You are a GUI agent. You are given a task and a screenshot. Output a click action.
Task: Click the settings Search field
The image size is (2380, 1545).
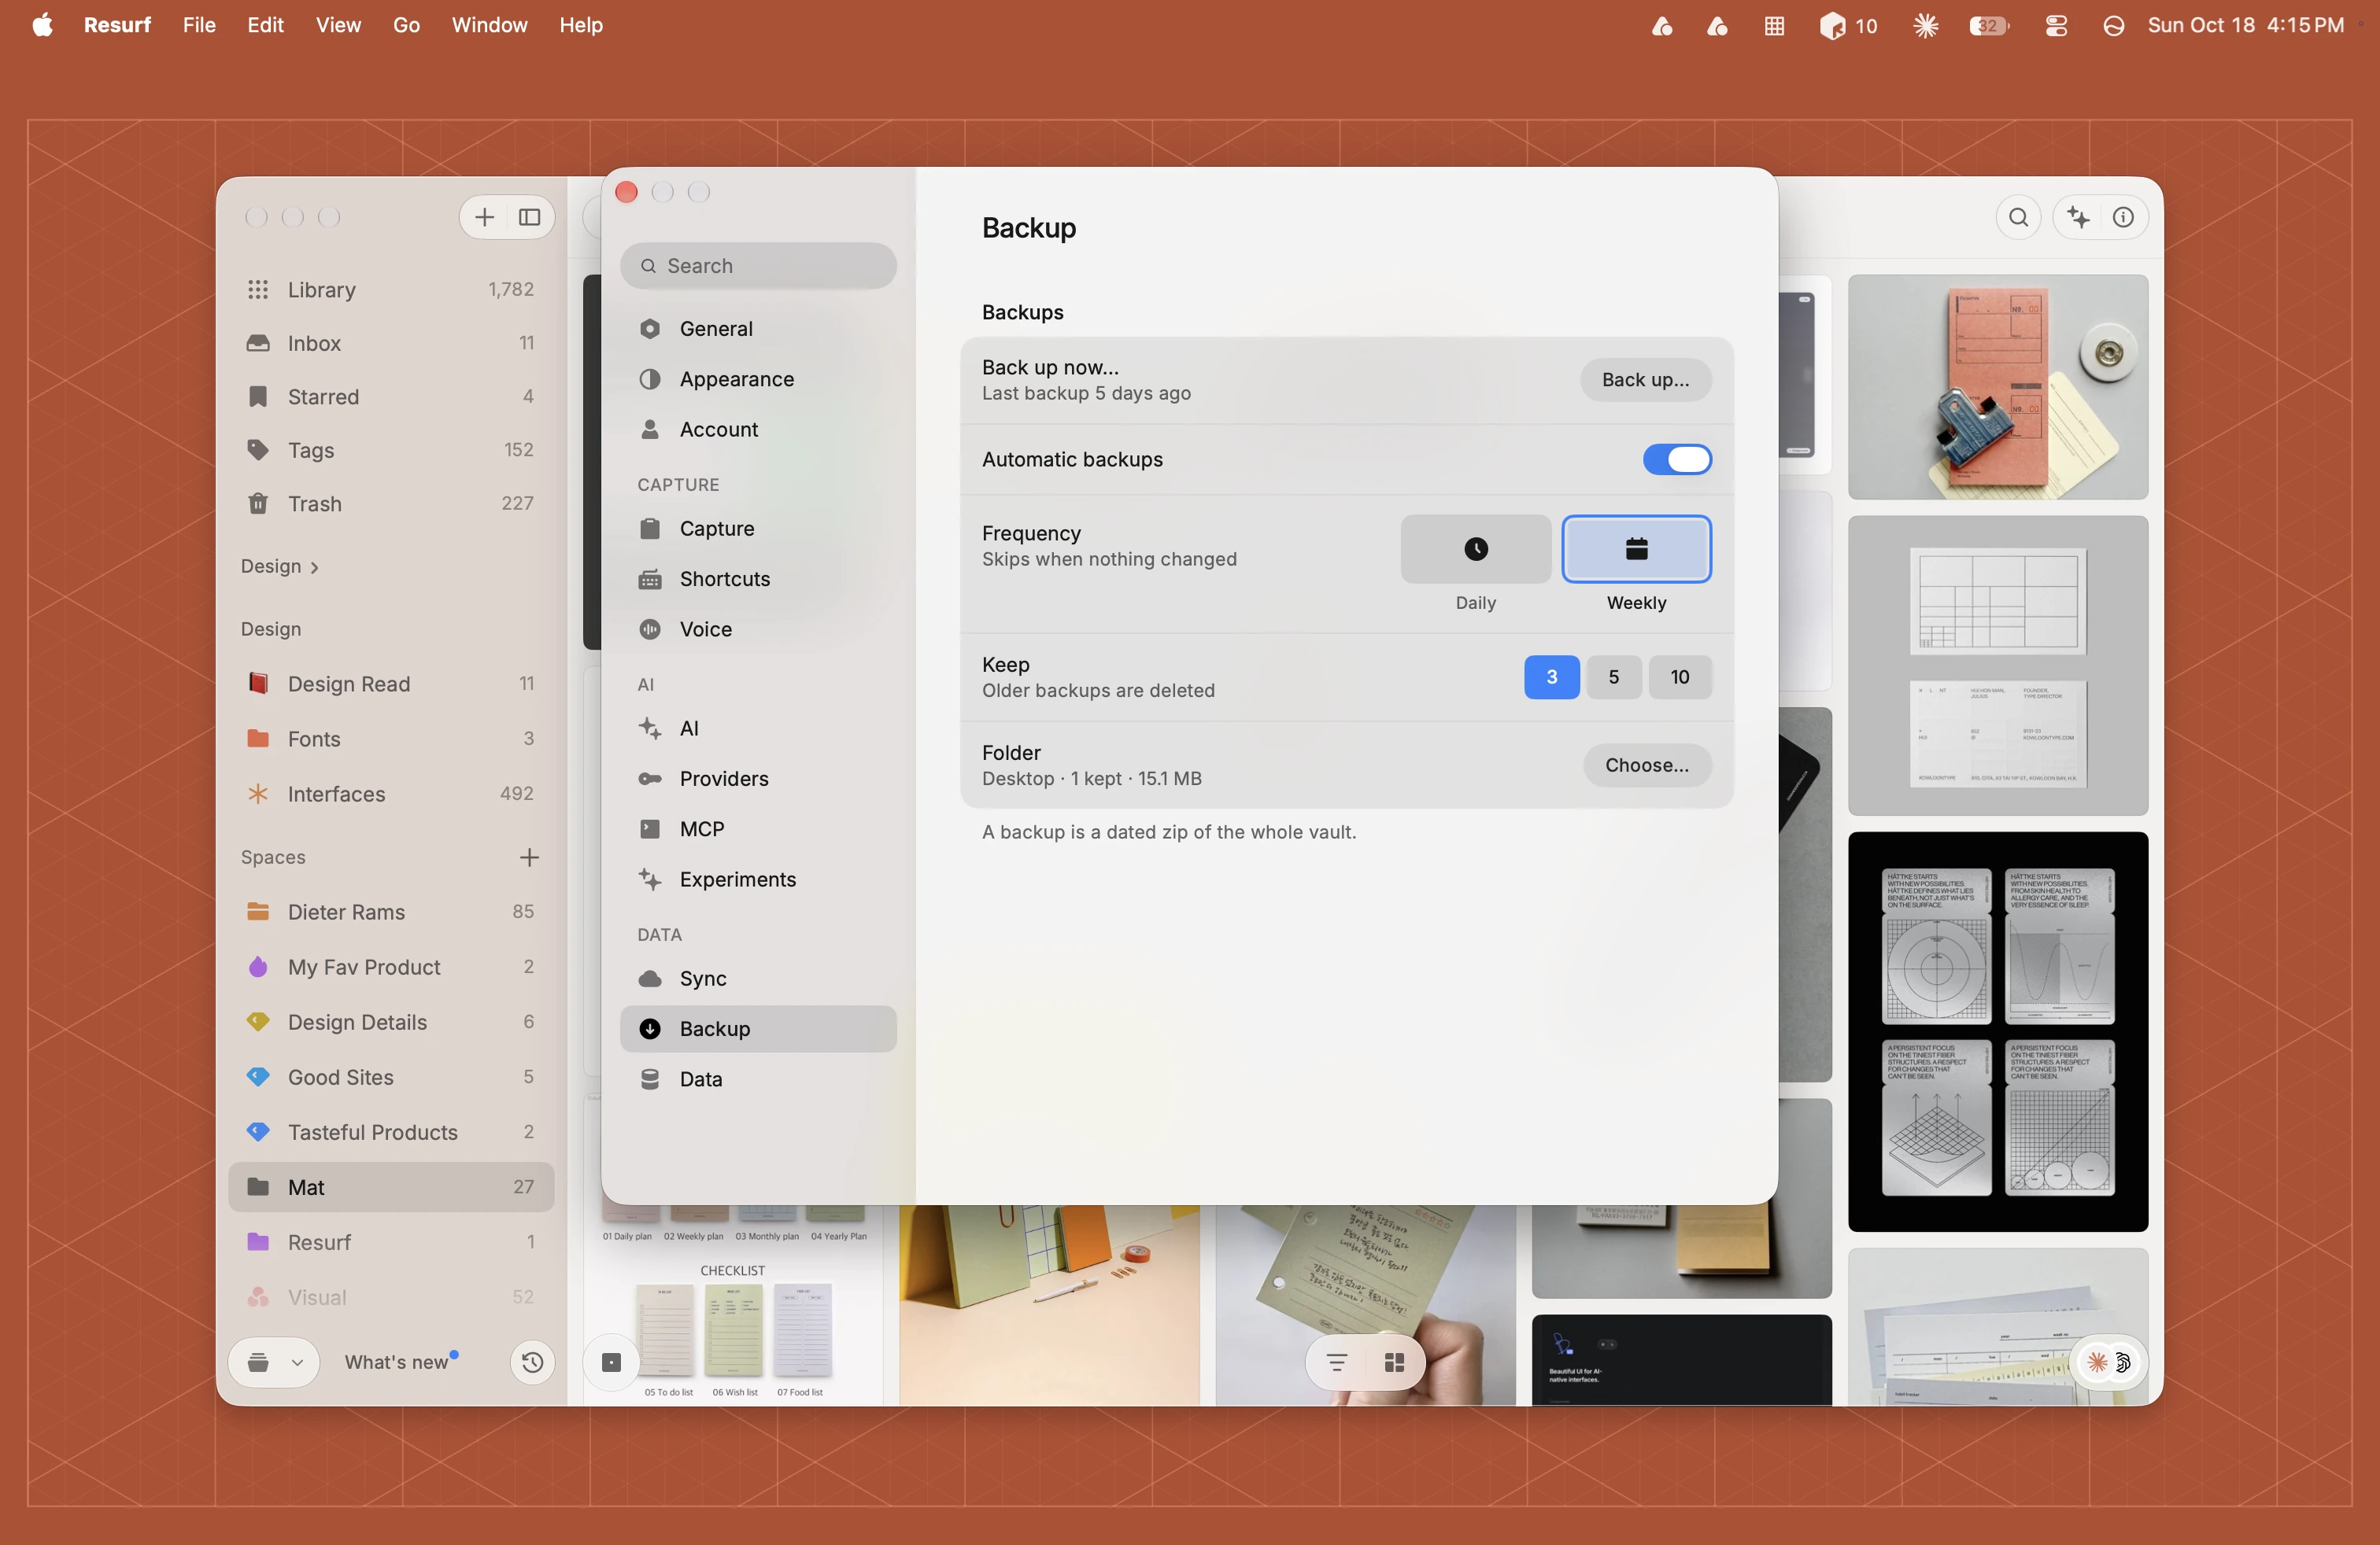(x=758, y=266)
